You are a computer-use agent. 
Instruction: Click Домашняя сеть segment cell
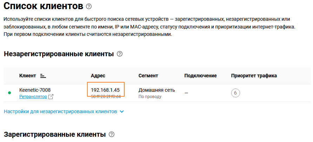point(156,90)
